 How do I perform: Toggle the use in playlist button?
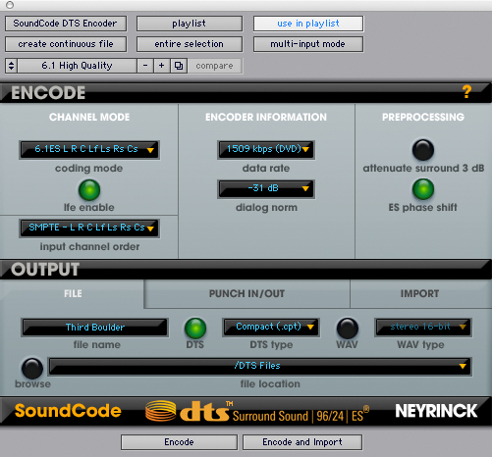click(308, 24)
